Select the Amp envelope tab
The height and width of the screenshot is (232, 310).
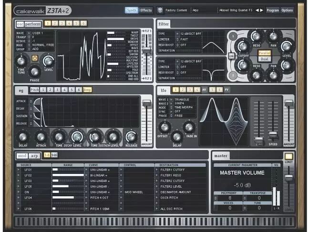[x=87, y=90]
